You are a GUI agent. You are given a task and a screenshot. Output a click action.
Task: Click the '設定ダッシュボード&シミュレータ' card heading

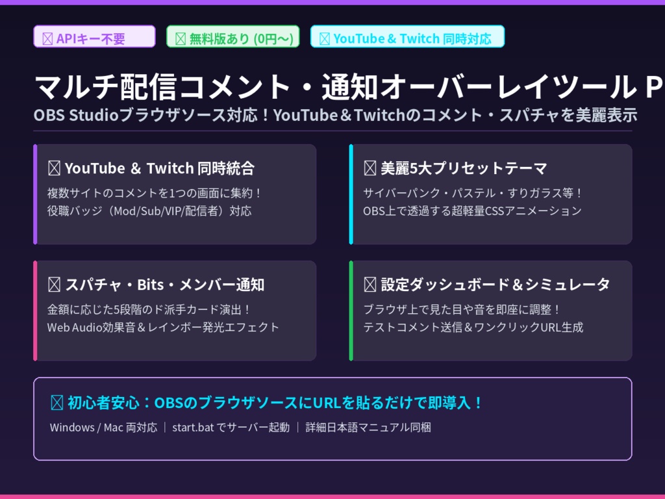pyautogui.click(x=495, y=285)
